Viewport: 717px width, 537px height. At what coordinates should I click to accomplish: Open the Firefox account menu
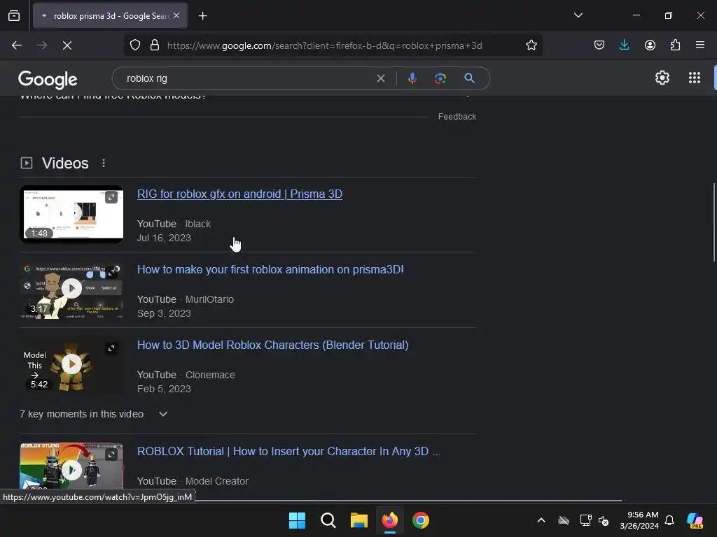click(650, 45)
